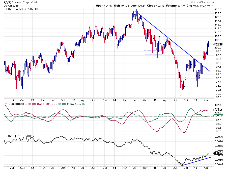Click the 80.0 price axis label
Viewport: 227px width, 170px height.
click(218, 78)
